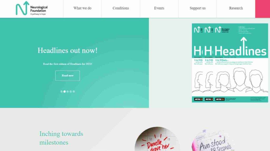Select the first carousel slide dot
Screen dimensions: 270x151
(x=61, y=91)
